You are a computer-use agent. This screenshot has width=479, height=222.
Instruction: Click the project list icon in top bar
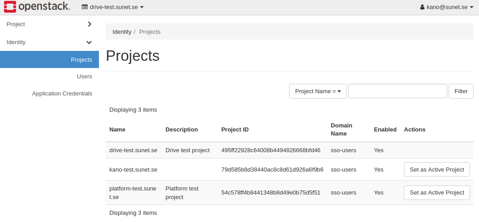(85, 7)
